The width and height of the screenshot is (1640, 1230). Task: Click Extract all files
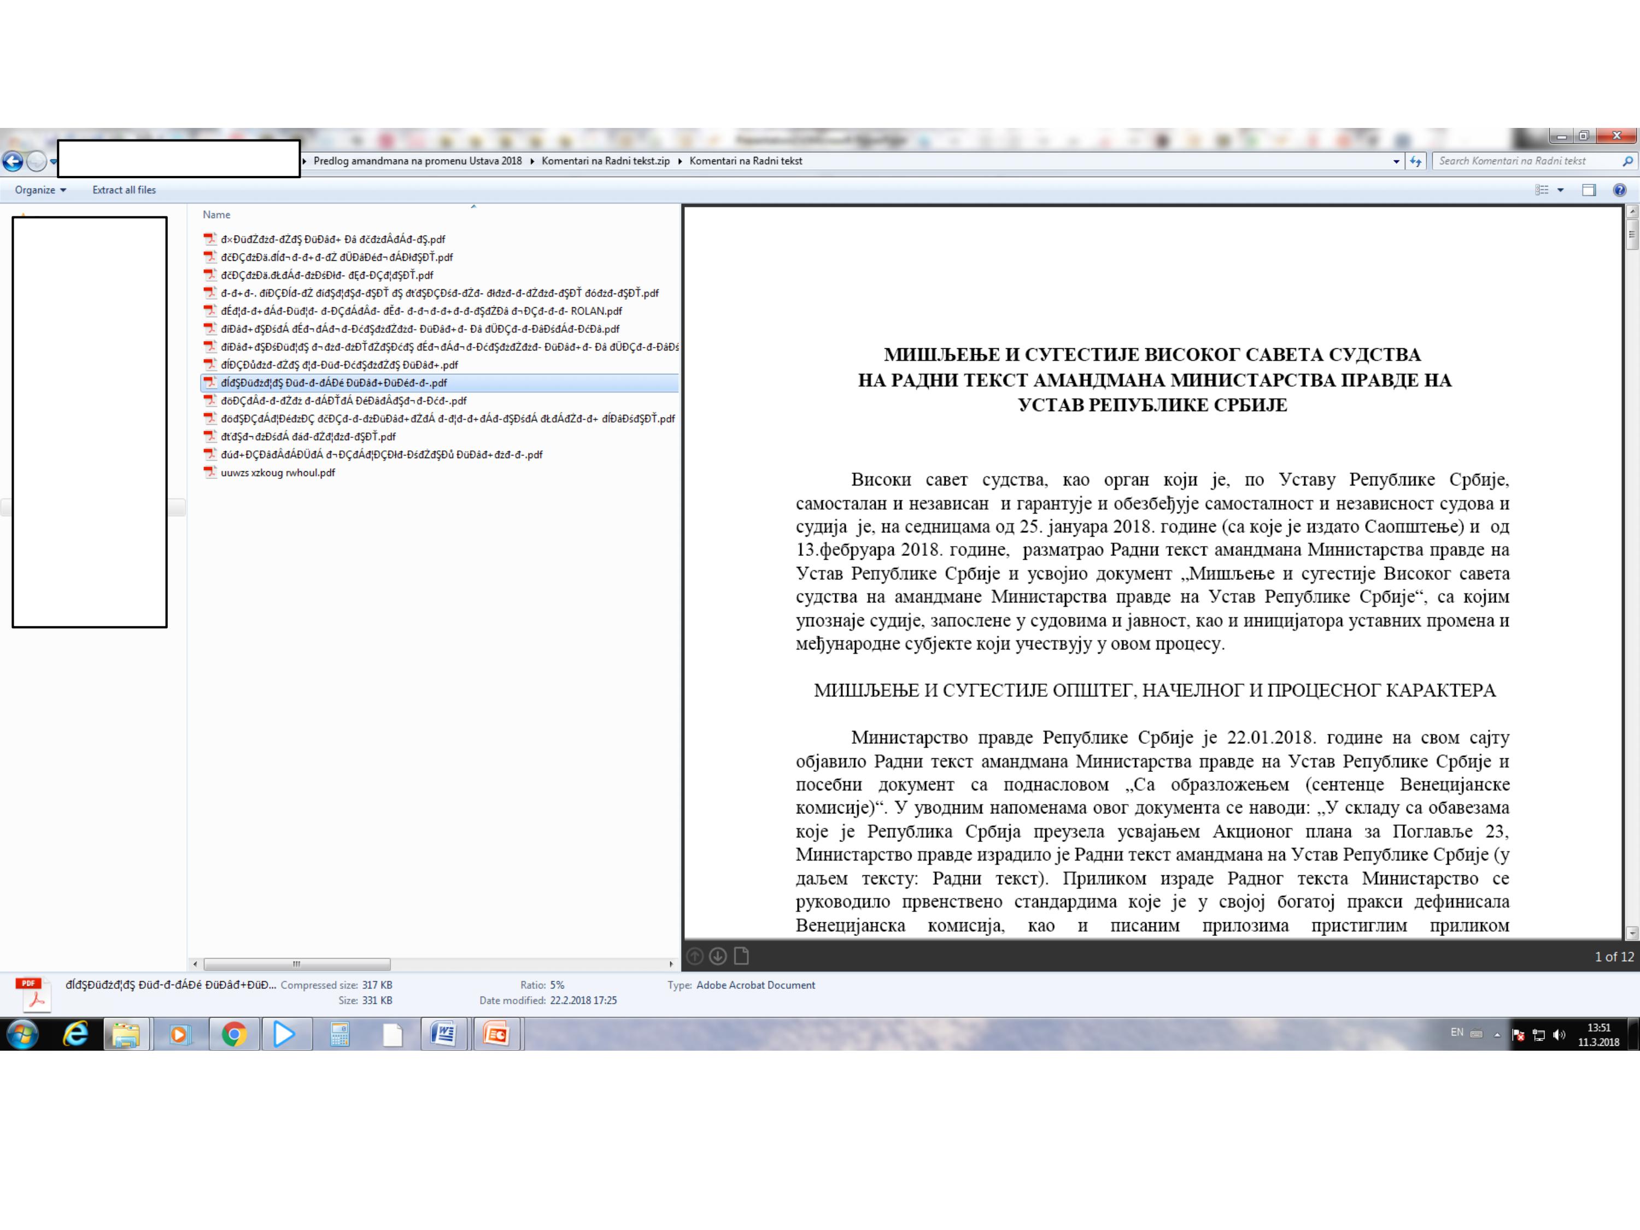(x=124, y=190)
